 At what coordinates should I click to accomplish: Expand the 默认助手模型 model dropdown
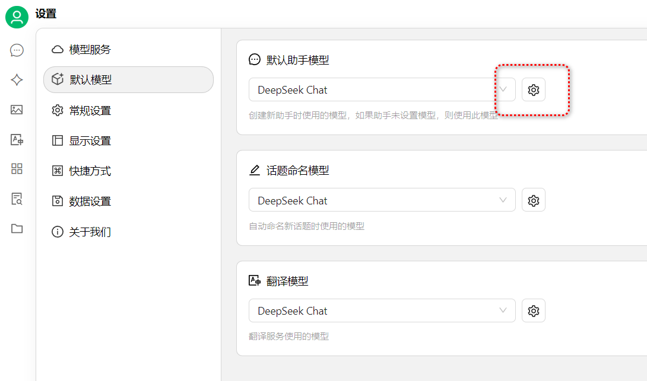pyautogui.click(x=381, y=90)
